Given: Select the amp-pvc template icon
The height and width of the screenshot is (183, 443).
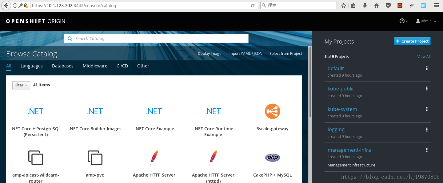Looking at the screenshot, I should point(95,158).
